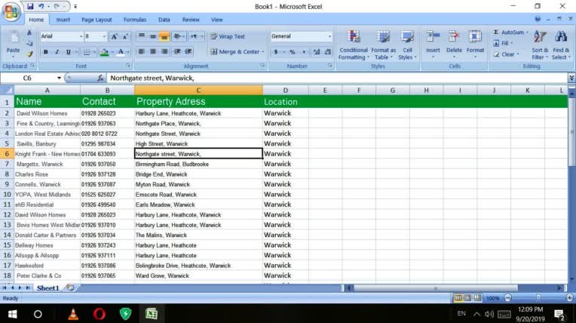The image size is (576, 323).
Task: Click the zoom slider handle
Action: [538, 297]
